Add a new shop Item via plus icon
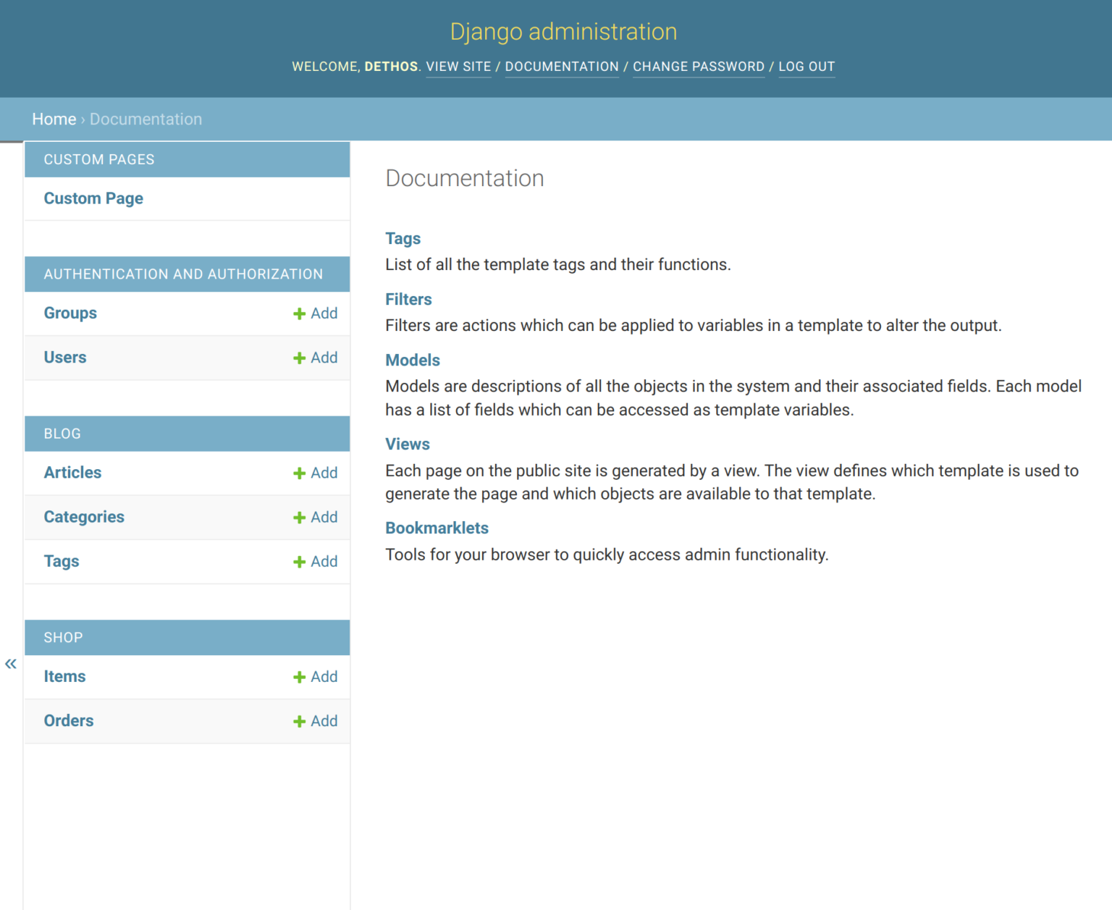 299,677
